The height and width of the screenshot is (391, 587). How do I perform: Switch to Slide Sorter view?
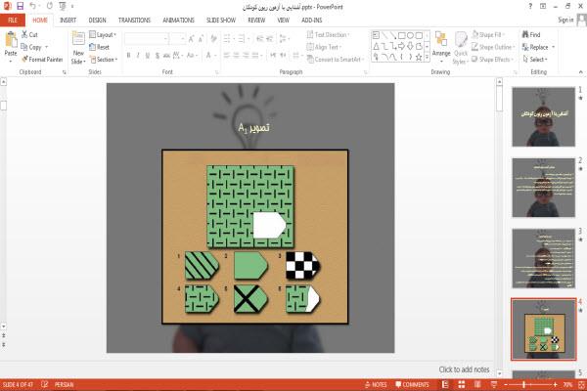point(462,384)
